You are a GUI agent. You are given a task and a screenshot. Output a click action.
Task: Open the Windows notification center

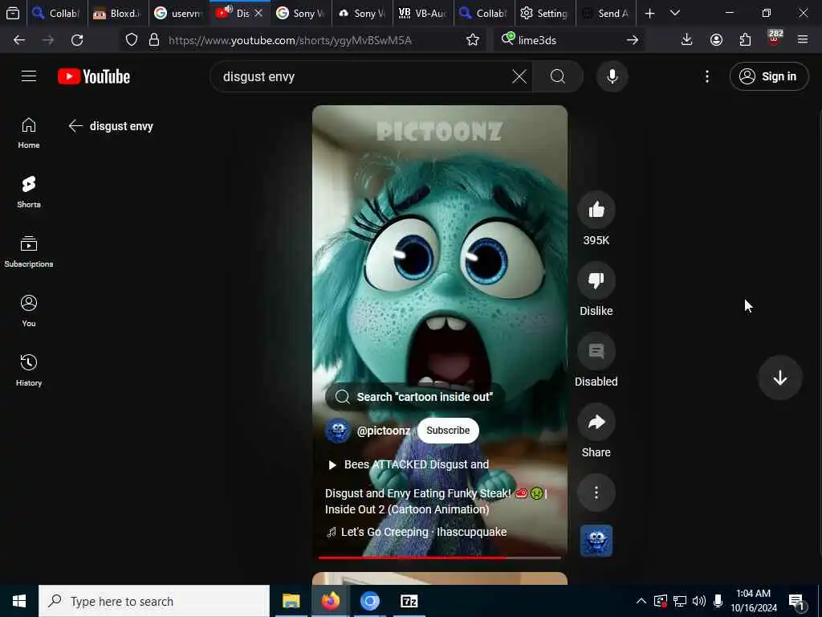(797, 602)
